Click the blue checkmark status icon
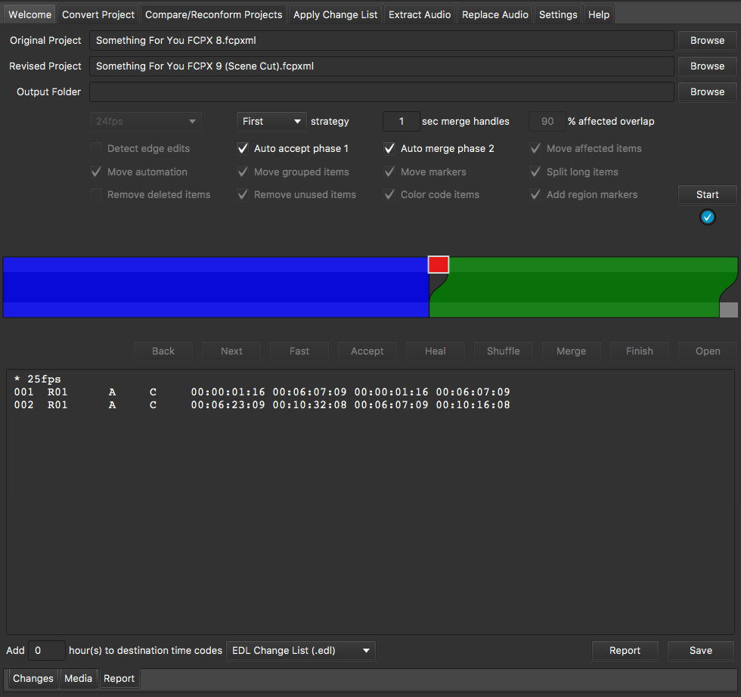Screen dimensions: 741x697 [707, 218]
